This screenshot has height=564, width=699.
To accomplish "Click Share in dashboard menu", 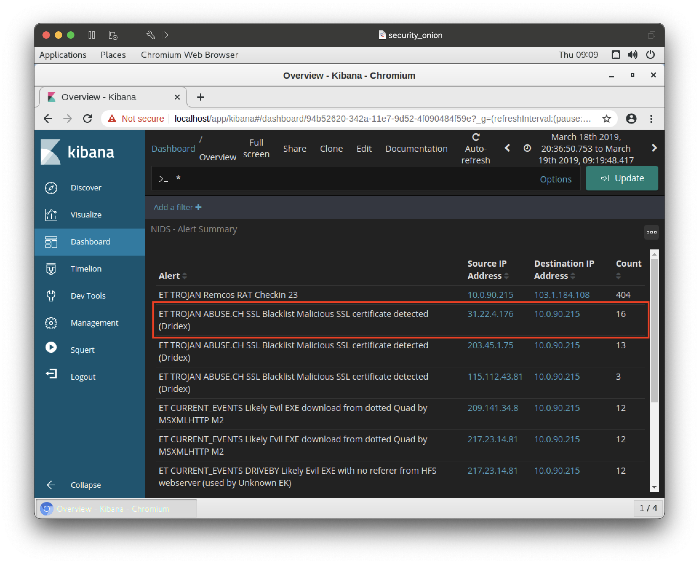I will point(294,148).
